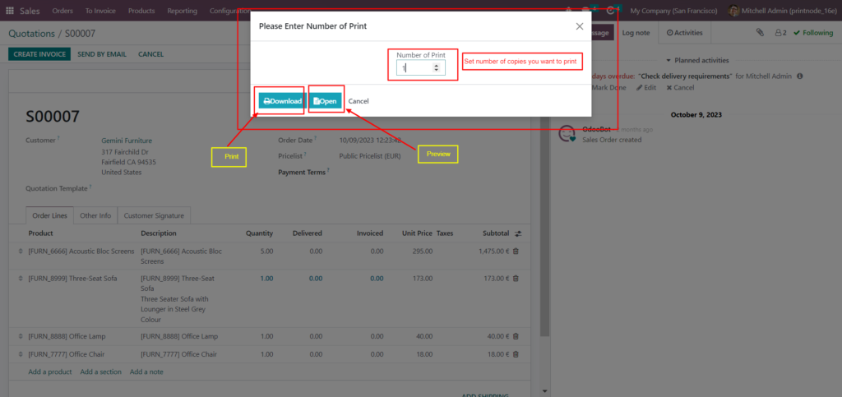Click the CREATE INVOICE button
This screenshot has height=397, width=842.
(x=39, y=54)
